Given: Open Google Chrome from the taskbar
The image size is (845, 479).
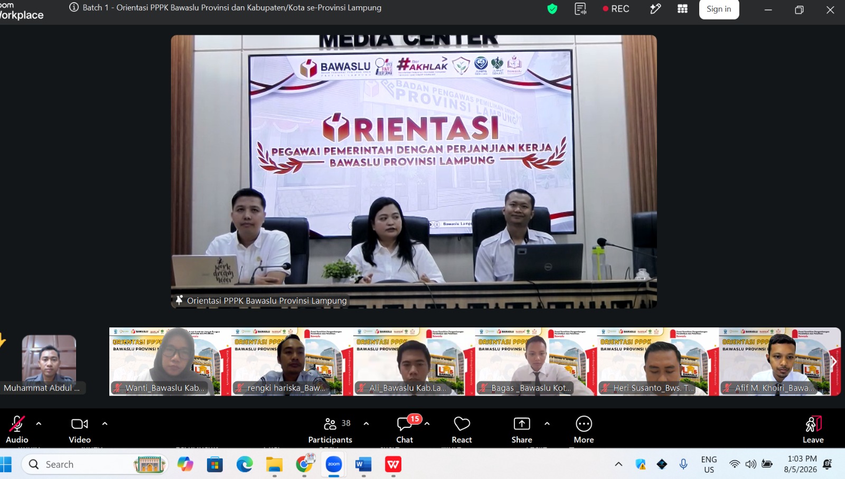Looking at the screenshot, I should 304,464.
